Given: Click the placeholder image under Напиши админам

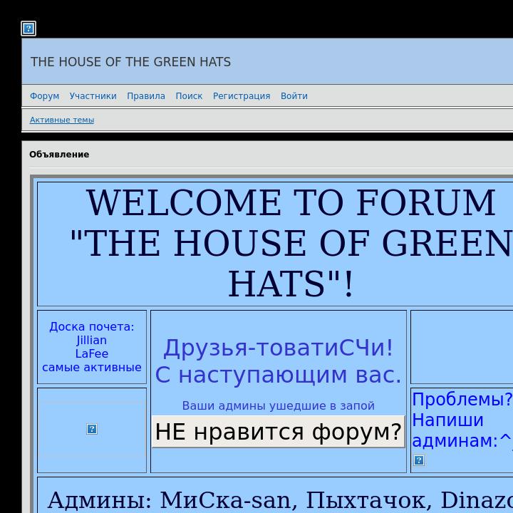Looking at the screenshot, I should tap(419, 460).
